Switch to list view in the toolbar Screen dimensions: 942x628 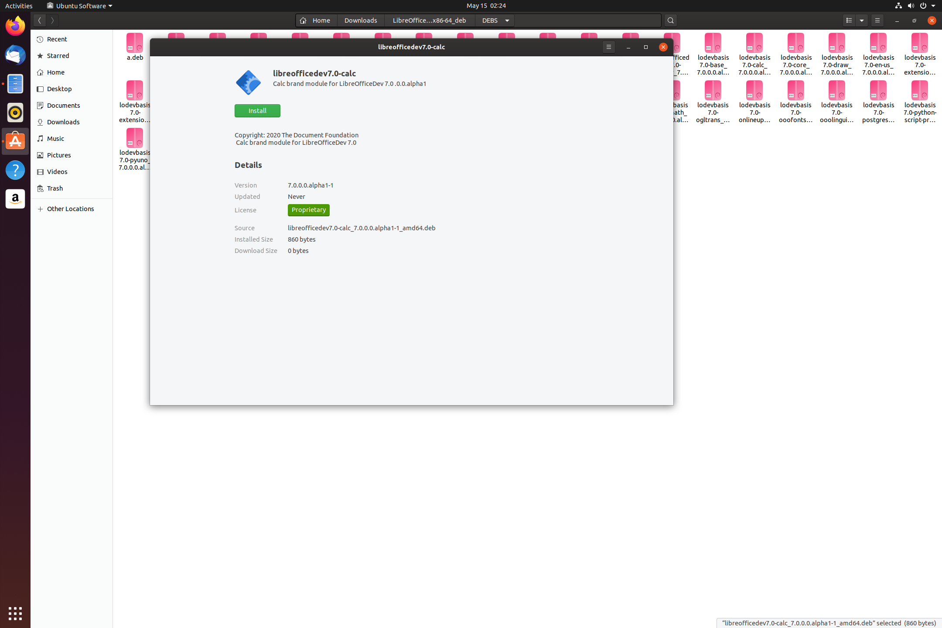coord(850,20)
